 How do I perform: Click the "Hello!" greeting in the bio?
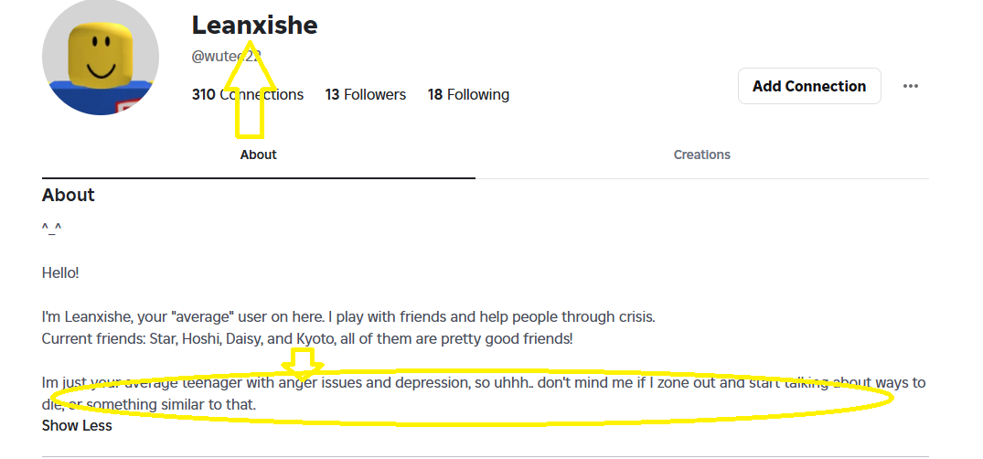tap(60, 272)
